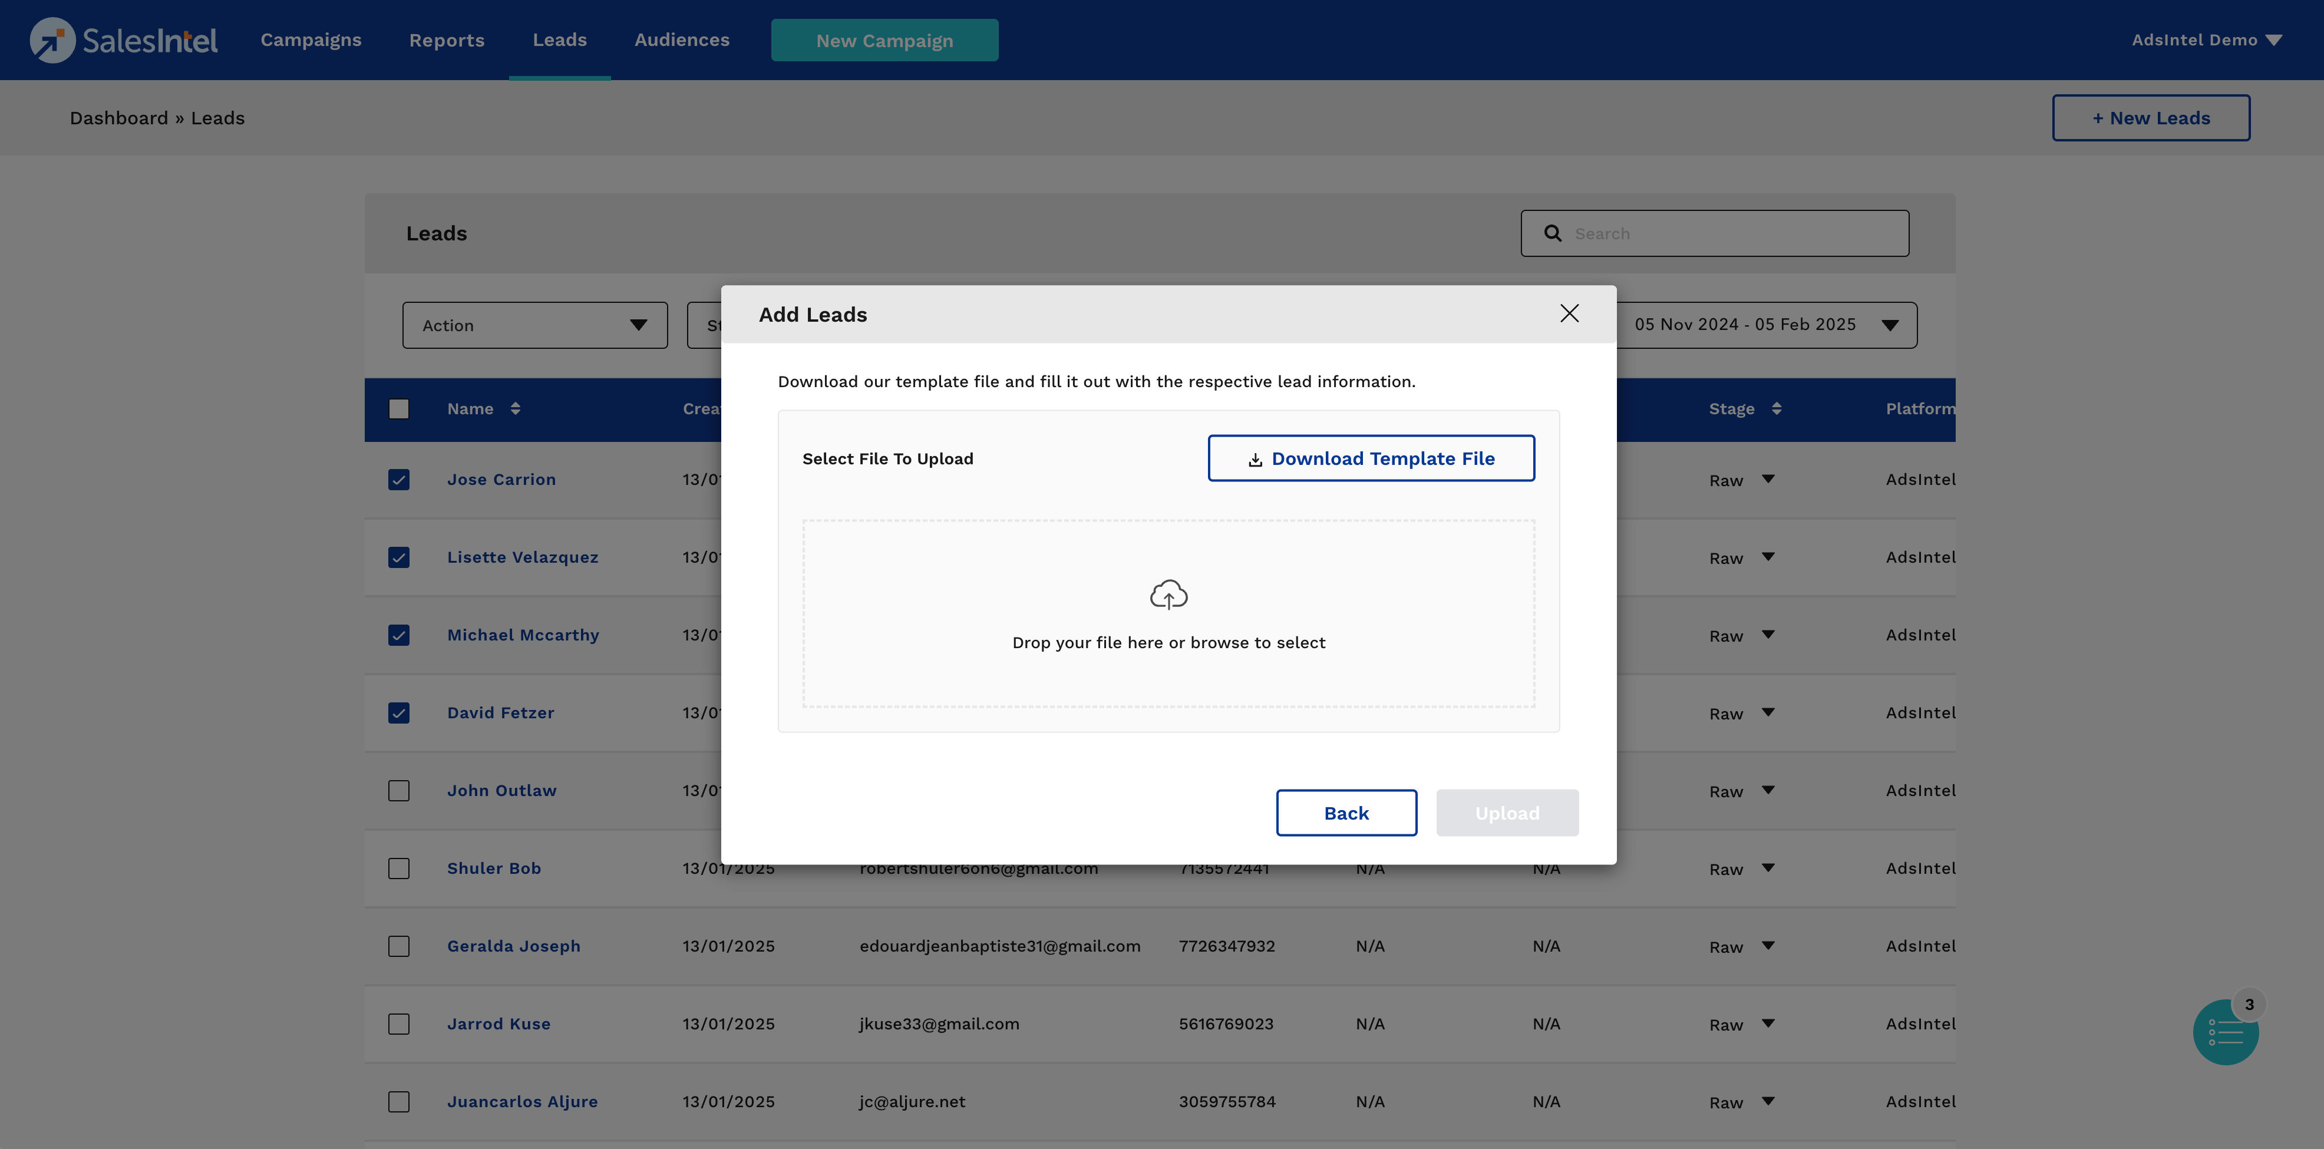This screenshot has width=2324, height=1149.
Task: Click Download Template File button
Action: tap(1371, 458)
